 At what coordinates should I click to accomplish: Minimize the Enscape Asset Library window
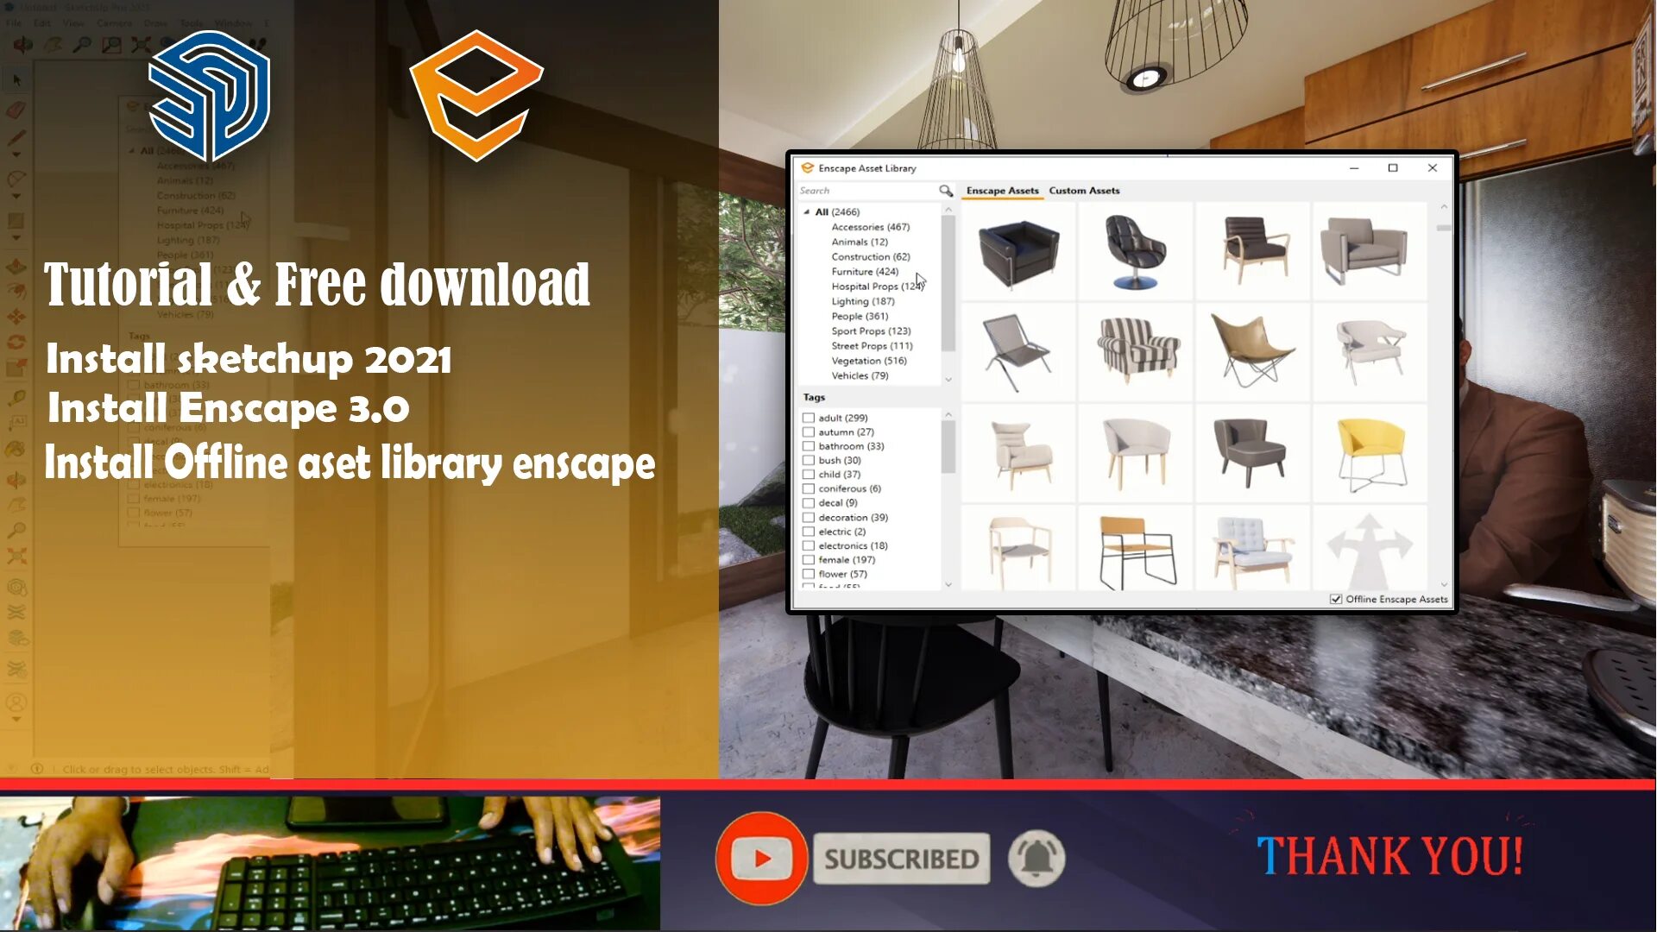[1353, 168]
